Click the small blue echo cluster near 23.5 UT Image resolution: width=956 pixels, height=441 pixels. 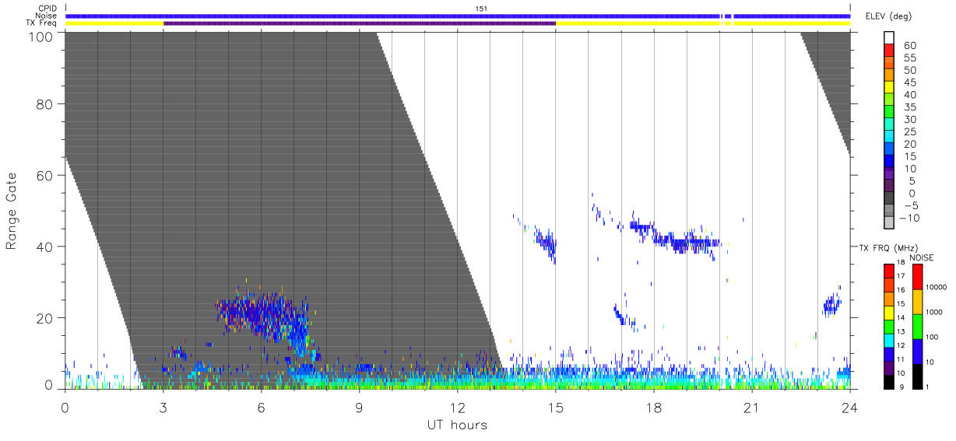832,303
